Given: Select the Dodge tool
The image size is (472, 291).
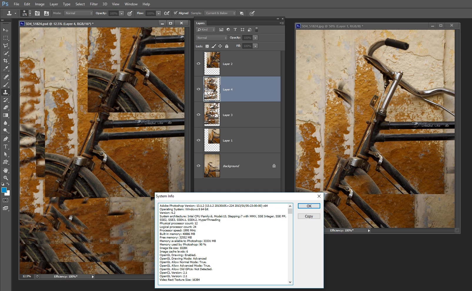Looking at the screenshot, I should 6,131.
